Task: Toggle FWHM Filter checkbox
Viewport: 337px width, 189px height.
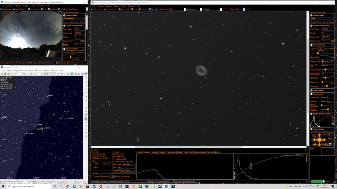Action: tap(114, 156)
